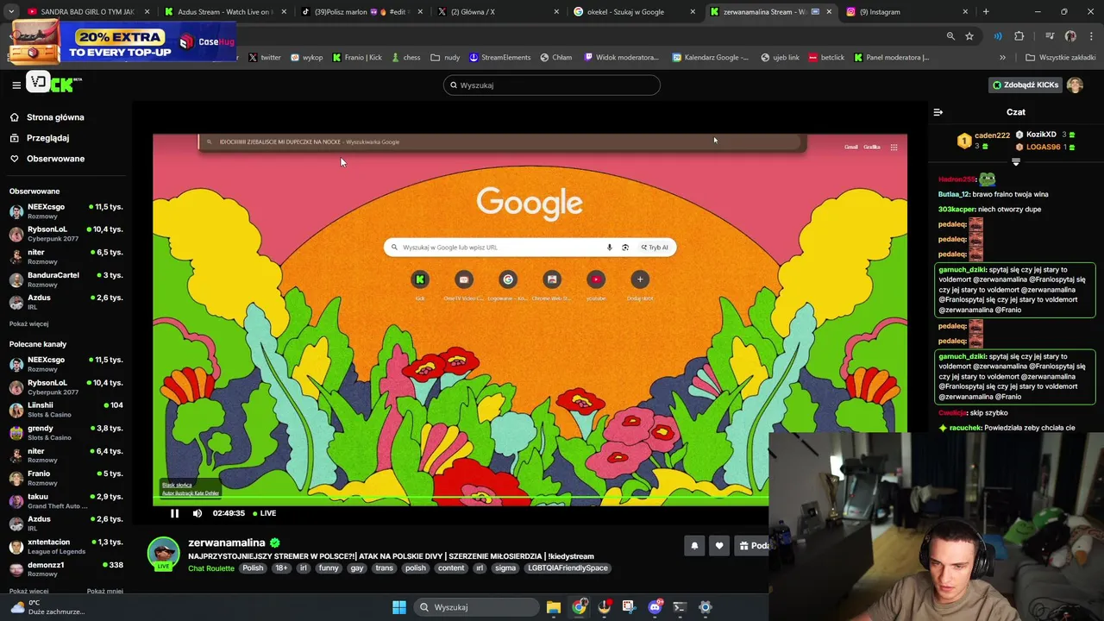Open Liinshii recommended channel
1104x621 pixels.
(66, 410)
